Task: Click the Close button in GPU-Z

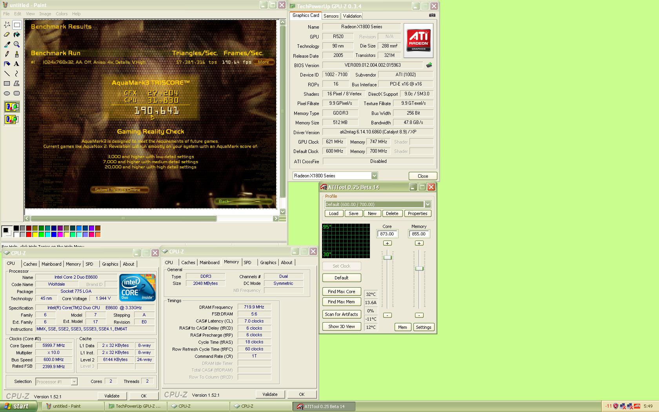Action: [x=423, y=176]
